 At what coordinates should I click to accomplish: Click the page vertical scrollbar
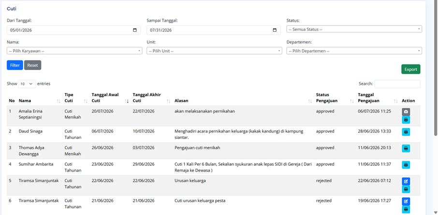click(435, 67)
